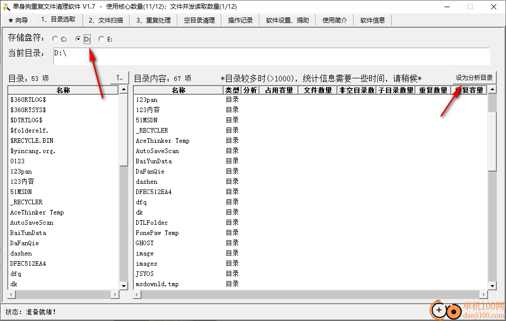The image size is (506, 321).
Task: Open the 空目录清理 tab
Action: click(199, 20)
